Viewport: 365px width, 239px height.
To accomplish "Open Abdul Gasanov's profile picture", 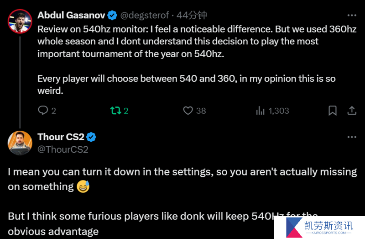I will [20, 21].
